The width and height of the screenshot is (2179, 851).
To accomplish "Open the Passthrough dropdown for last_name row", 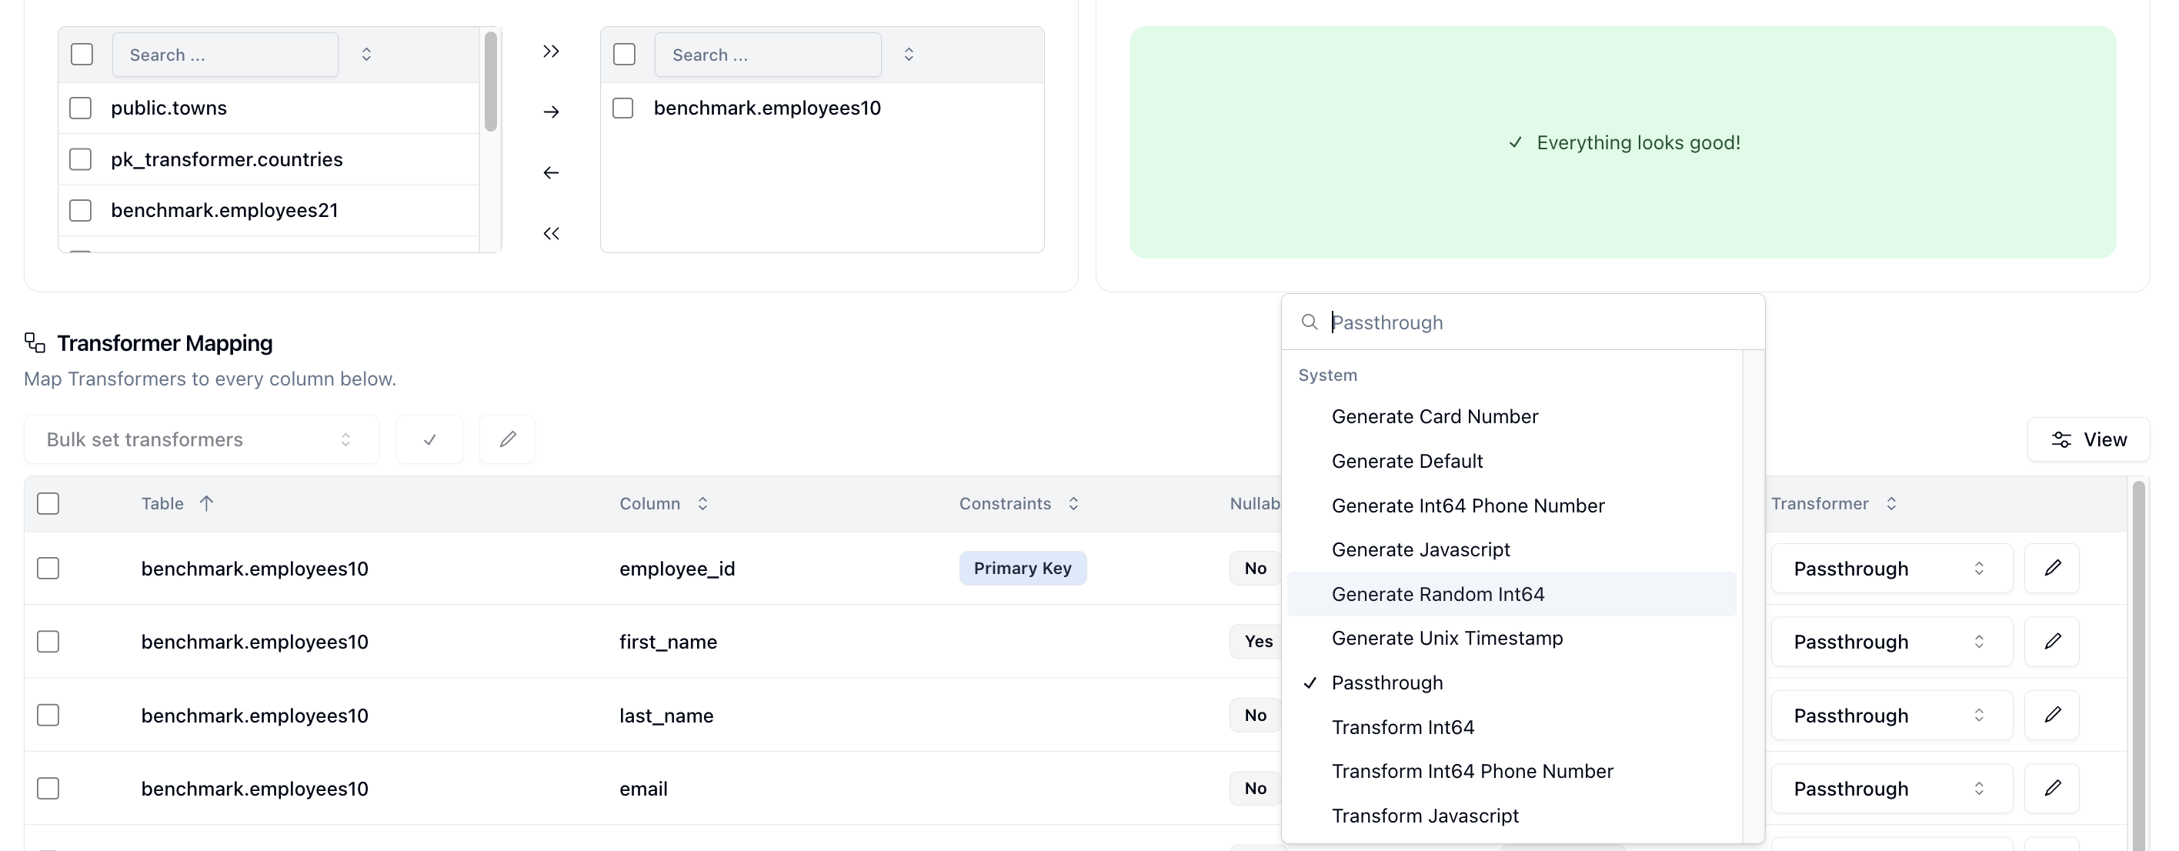I will pyautogui.click(x=1891, y=715).
